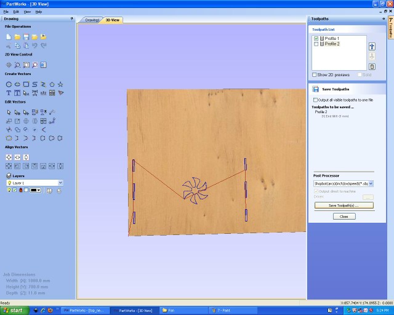Image resolution: width=394 pixels, height=315 pixels.
Task: Check Profile 2 toolpath visibility
Action: (316, 44)
